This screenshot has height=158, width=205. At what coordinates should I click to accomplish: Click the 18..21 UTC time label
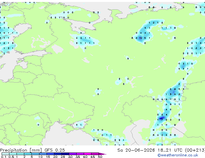pos(170,150)
